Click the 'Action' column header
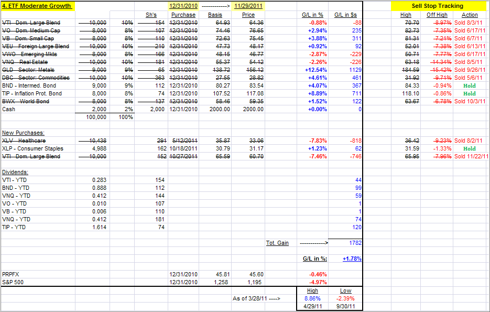 tap(470, 15)
